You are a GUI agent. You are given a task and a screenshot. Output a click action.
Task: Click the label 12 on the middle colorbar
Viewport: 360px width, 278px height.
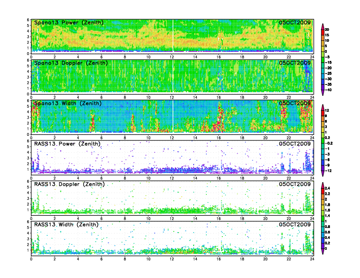pos(327,110)
